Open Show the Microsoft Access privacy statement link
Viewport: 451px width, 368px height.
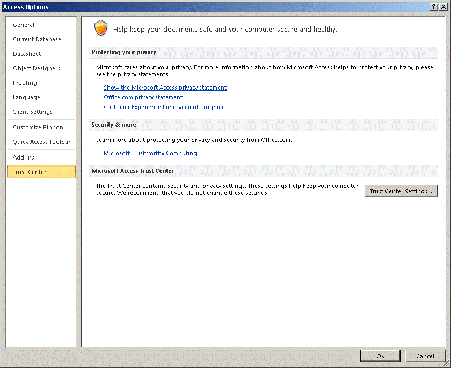point(165,88)
